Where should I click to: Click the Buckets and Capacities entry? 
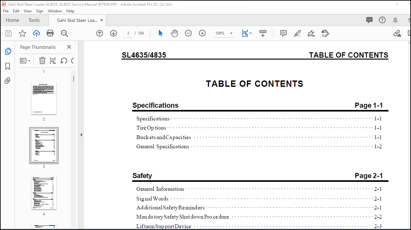click(164, 137)
